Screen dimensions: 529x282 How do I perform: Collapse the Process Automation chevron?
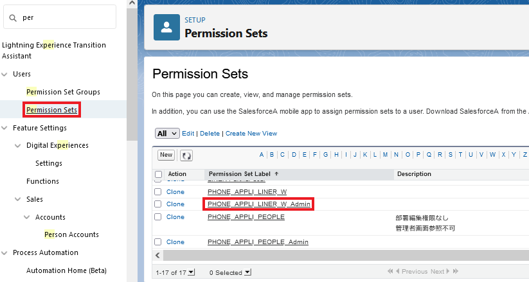[4, 252]
